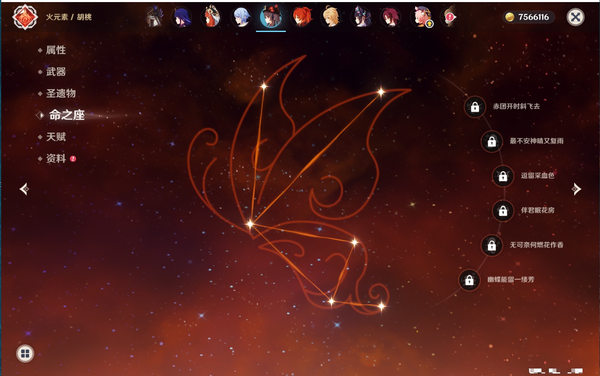Screen dimensions: 600x376
Task: Select pink-haired avatar with yellow upgrade arrow
Action: tap(421, 17)
